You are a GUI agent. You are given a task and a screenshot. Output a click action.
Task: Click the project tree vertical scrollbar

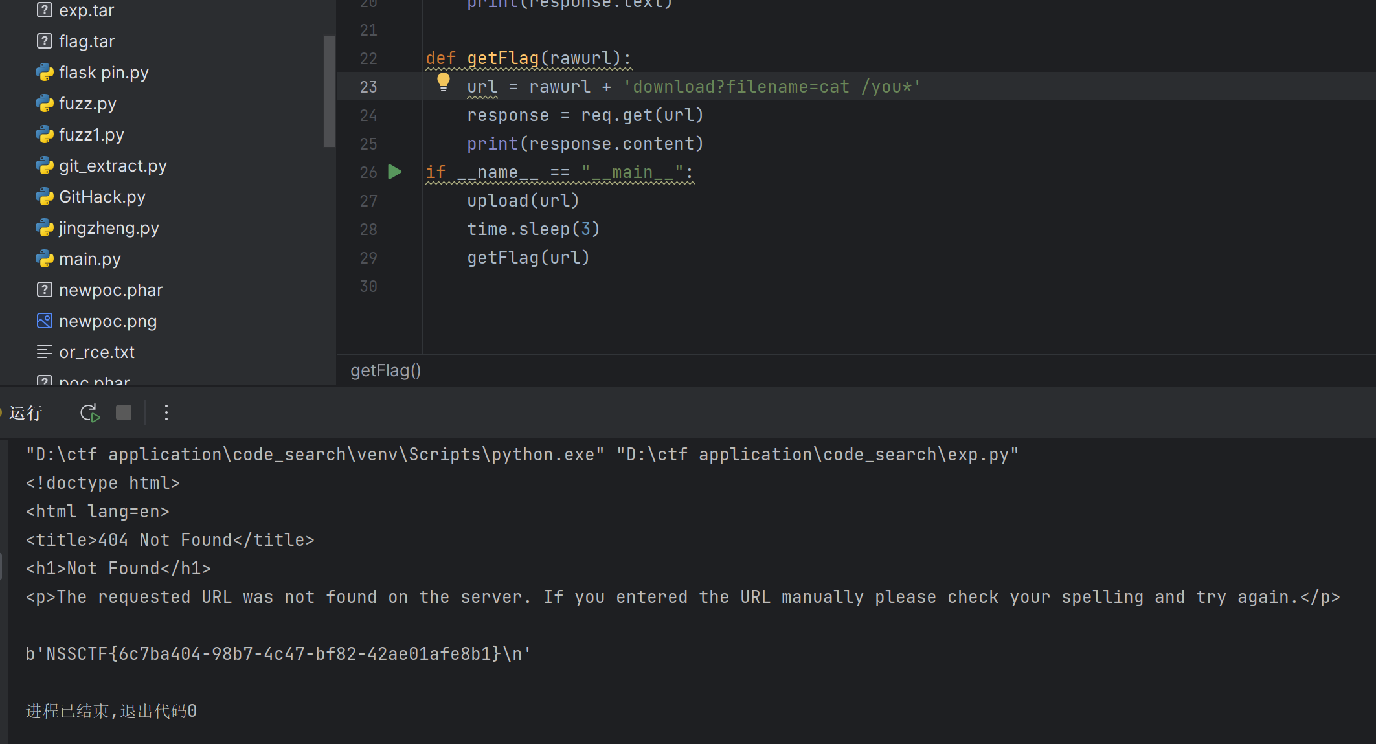[330, 91]
